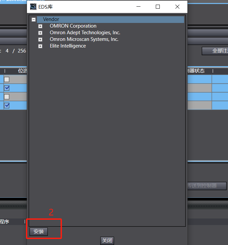Select Elite Intelligence entry
228x245 pixels.
click(68, 46)
